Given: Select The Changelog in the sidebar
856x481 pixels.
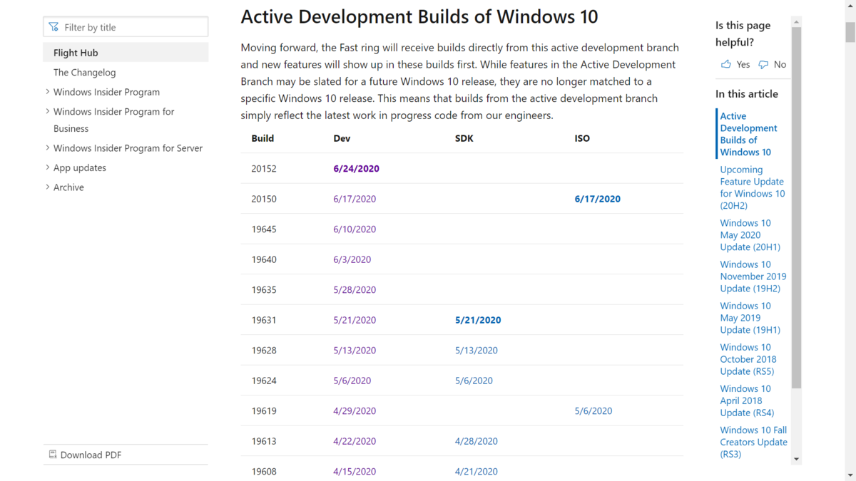Looking at the screenshot, I should pyautogui.click(x=84, y=72).
